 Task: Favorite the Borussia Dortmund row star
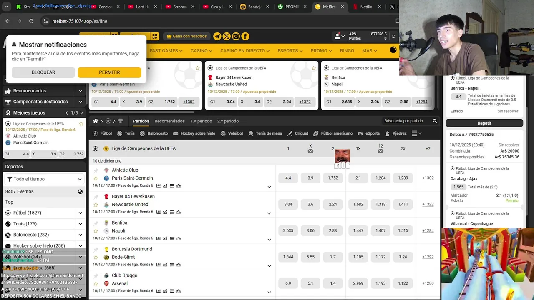96,257
